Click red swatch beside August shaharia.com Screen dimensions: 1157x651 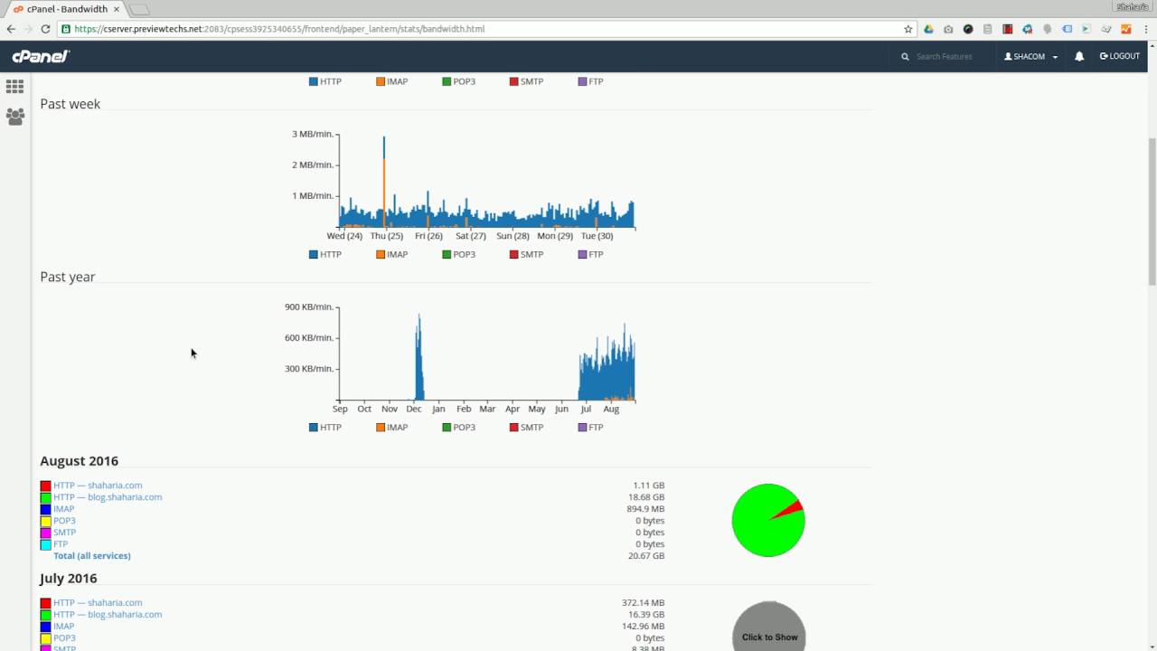[45, 486]
